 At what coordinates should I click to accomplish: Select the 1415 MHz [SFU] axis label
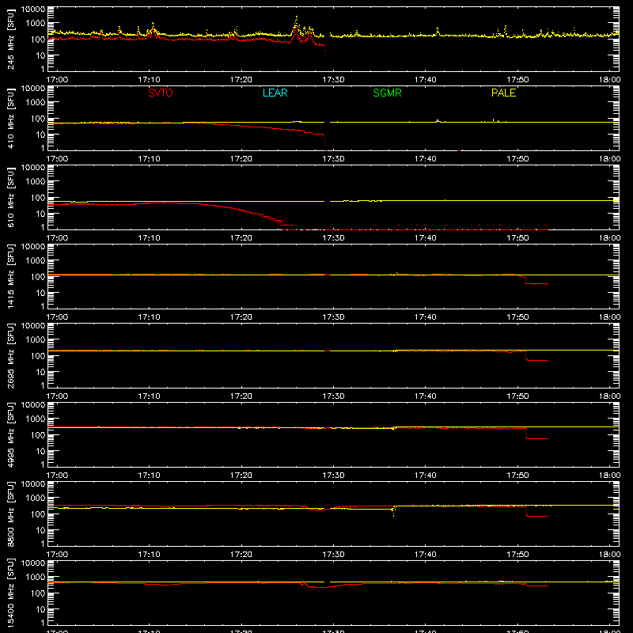[x=10, y=276]
